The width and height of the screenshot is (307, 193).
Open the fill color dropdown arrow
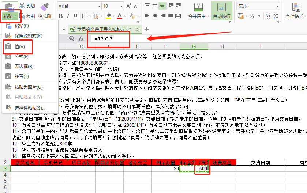[114, 16]
